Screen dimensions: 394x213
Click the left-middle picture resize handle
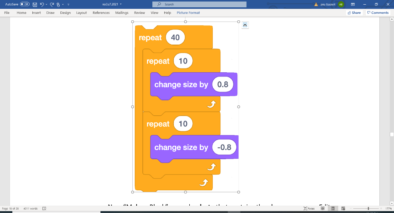tap(133, 107)
